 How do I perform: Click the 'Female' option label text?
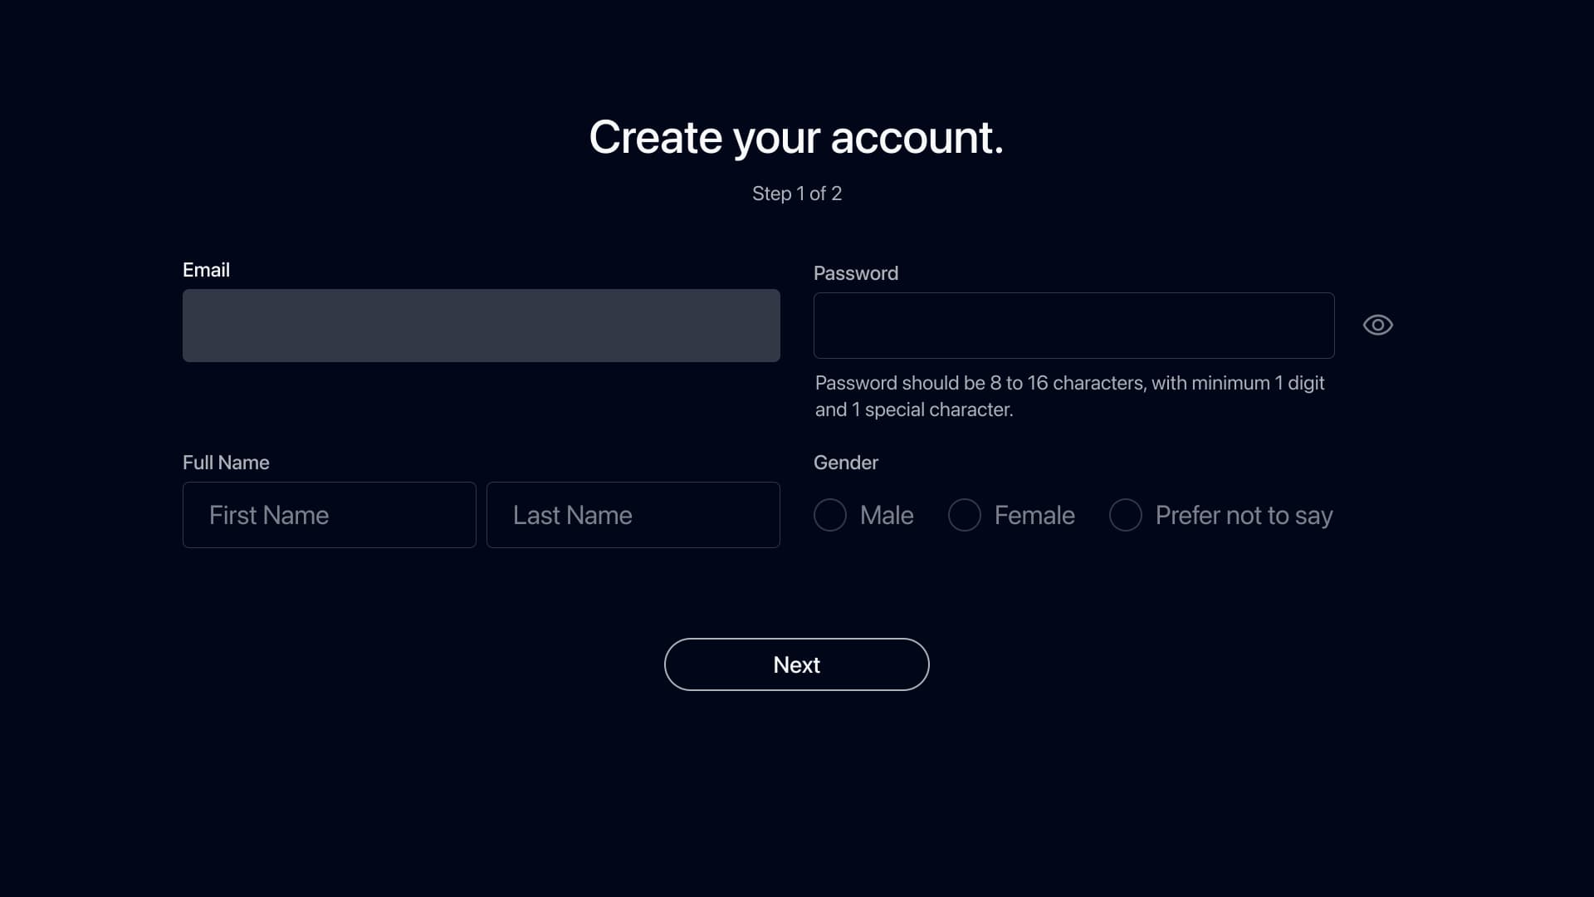[x=1034, y=516]
